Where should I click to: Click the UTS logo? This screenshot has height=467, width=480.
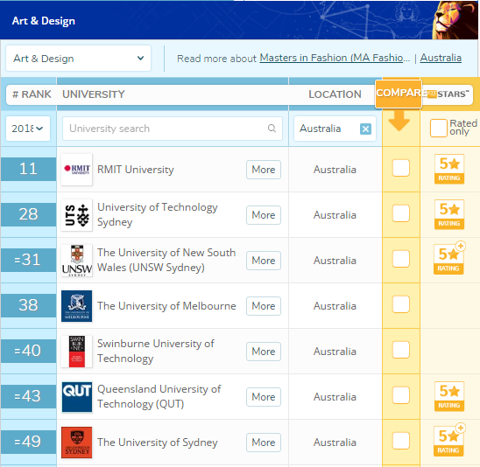pos(77,215)
